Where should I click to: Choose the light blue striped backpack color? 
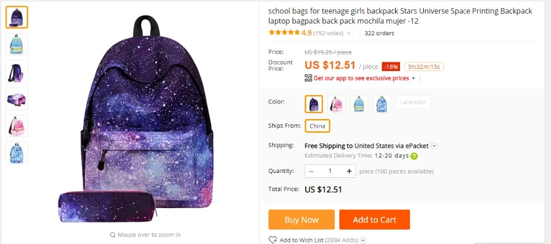pyautogui.click(x=359, y=104)
